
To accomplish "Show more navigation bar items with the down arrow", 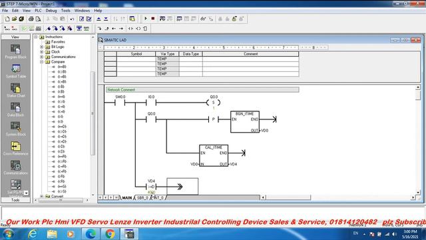I will click(27, 193).
